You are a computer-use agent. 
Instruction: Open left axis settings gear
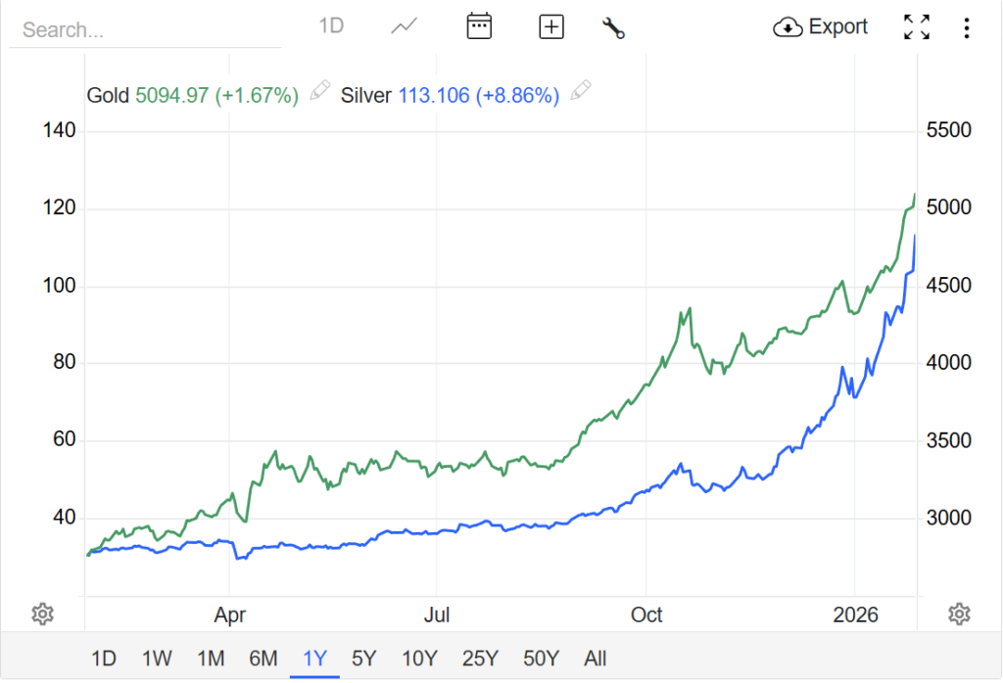click(42, 615)
